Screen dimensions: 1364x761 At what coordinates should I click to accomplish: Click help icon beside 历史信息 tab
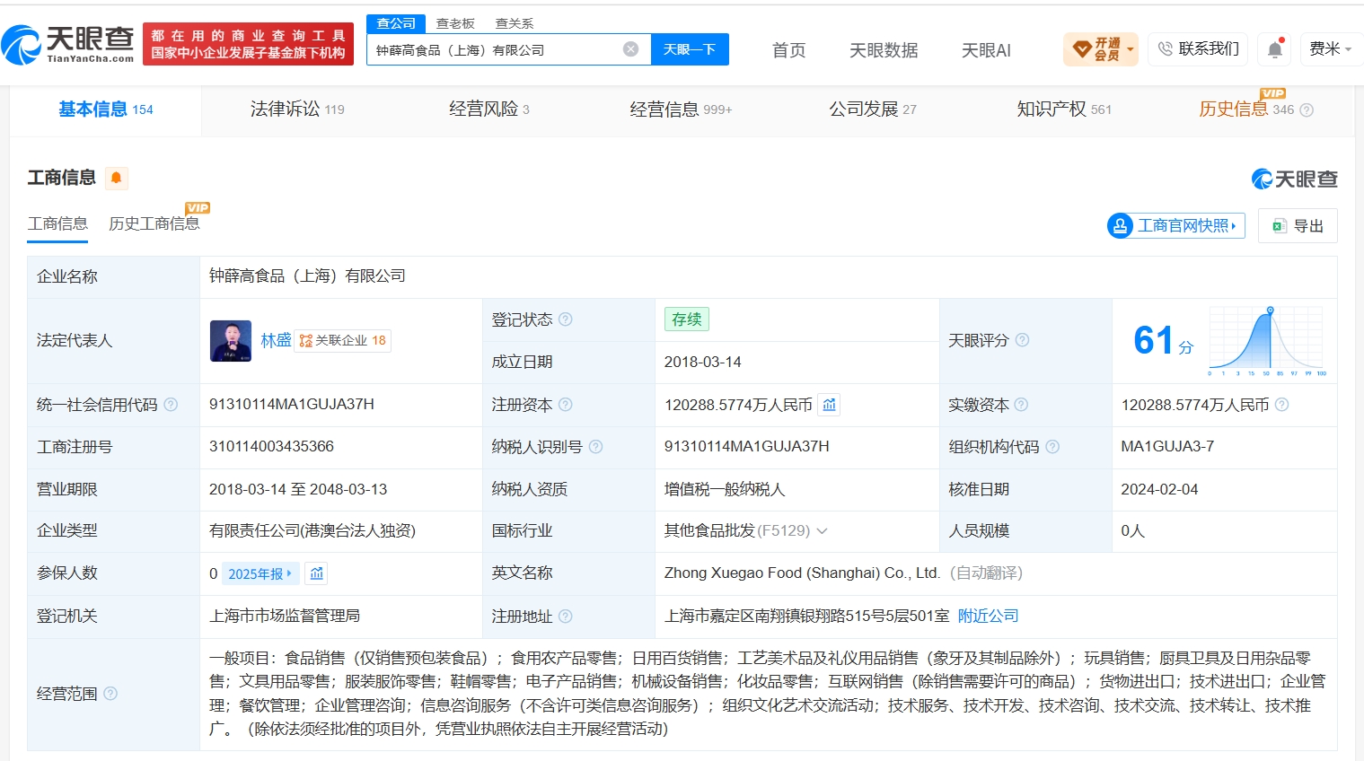tap(1307, 109)
